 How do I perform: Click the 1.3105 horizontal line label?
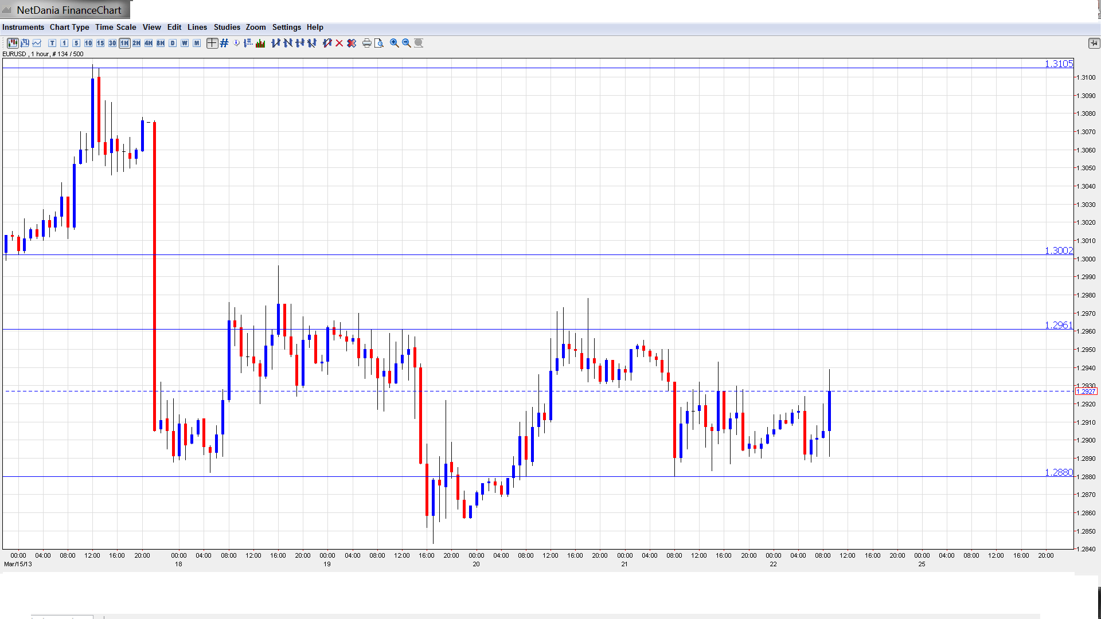[x=1058, y=64]
